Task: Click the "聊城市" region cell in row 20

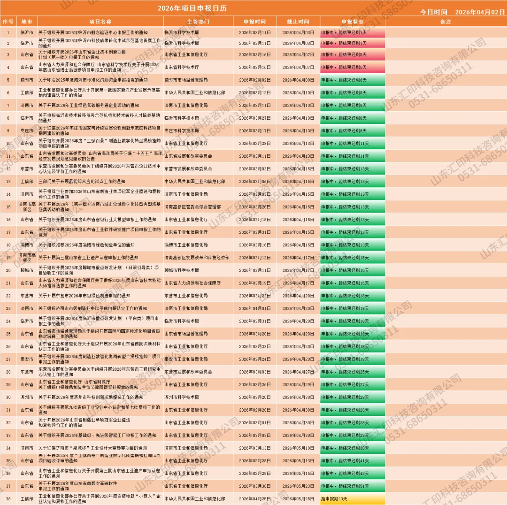Action: click(x=27, y=270)
